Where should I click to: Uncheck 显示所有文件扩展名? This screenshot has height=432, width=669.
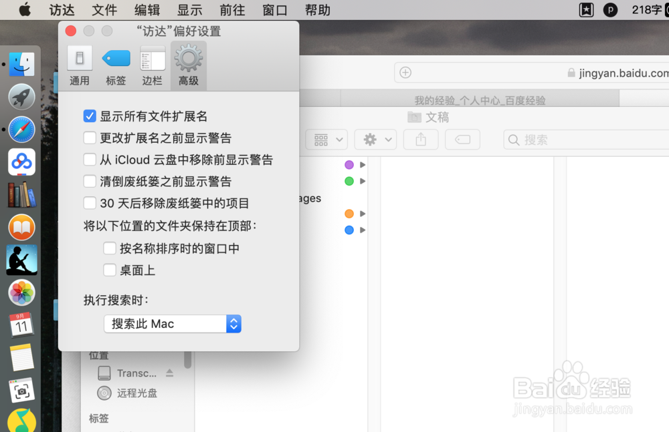[89, 116]
